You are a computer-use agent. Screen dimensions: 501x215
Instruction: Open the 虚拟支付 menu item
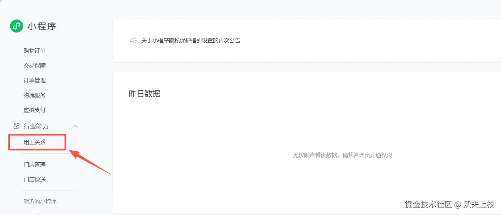[35, 110]
